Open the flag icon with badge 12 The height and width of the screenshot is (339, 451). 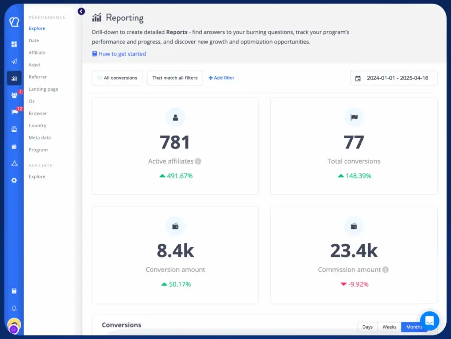click(x=14, y=112)
